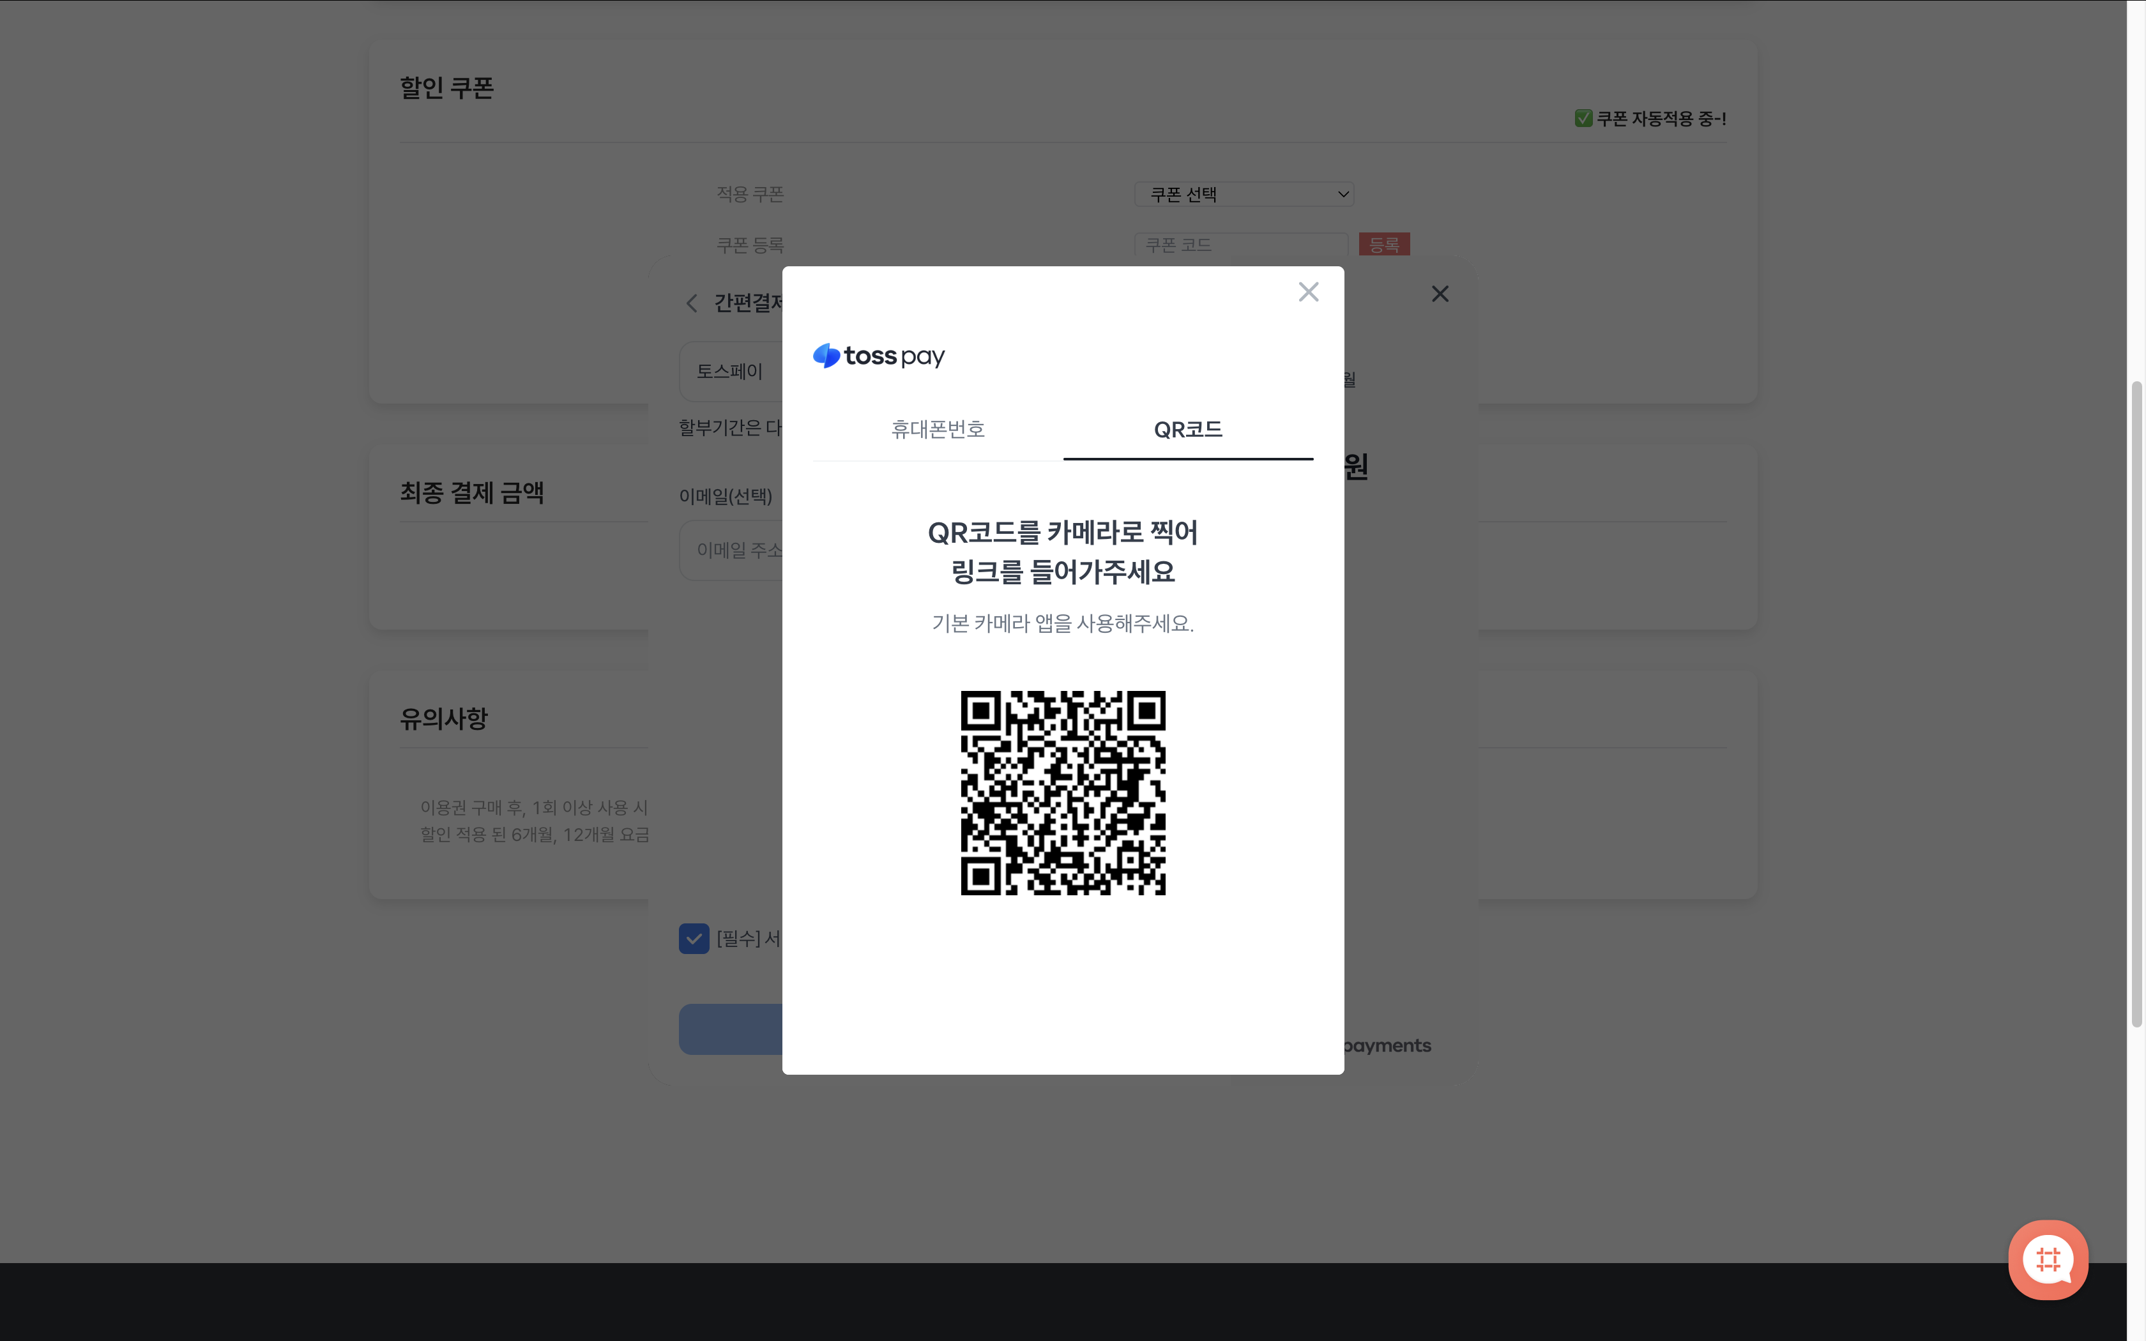The height and width of the screenshot is (1341, 2146).
Task: Click the '기본 카메라 앱을 사용해주세요.' text
Action: [x=1062, y=623]
